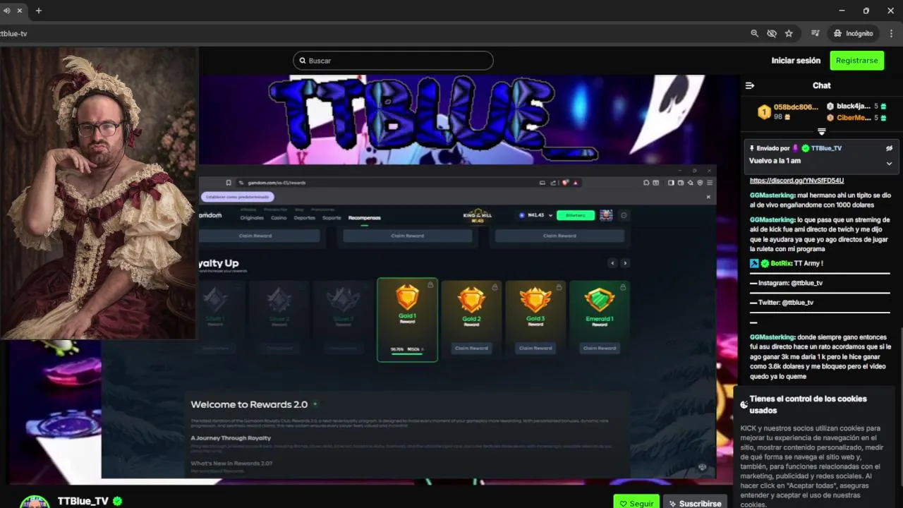Image resolution: width=903 pixels, height=508 pixels.
Task: Click Iniciar sesión
Action: tap(796, 61)
